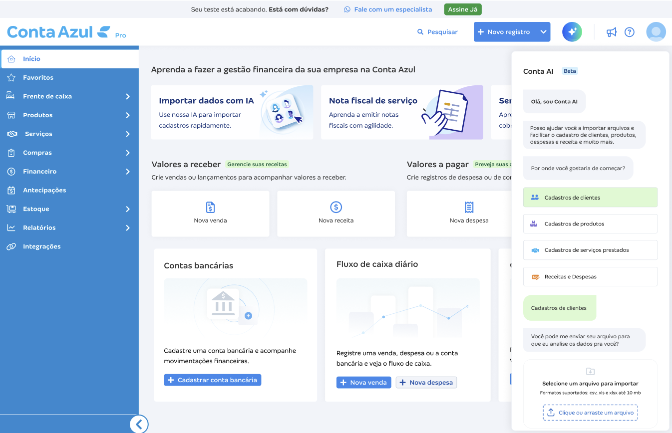Image resolution: width=672 pixels, height=433 pixels.
Task: Expand the Serviços submenu chevron
Action: click(x=128, y=134)
